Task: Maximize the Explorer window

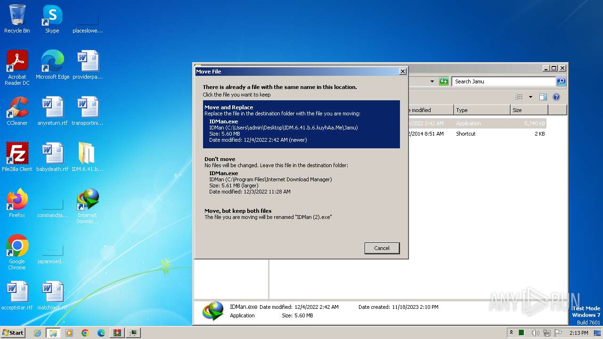Action: coord(554,68)
